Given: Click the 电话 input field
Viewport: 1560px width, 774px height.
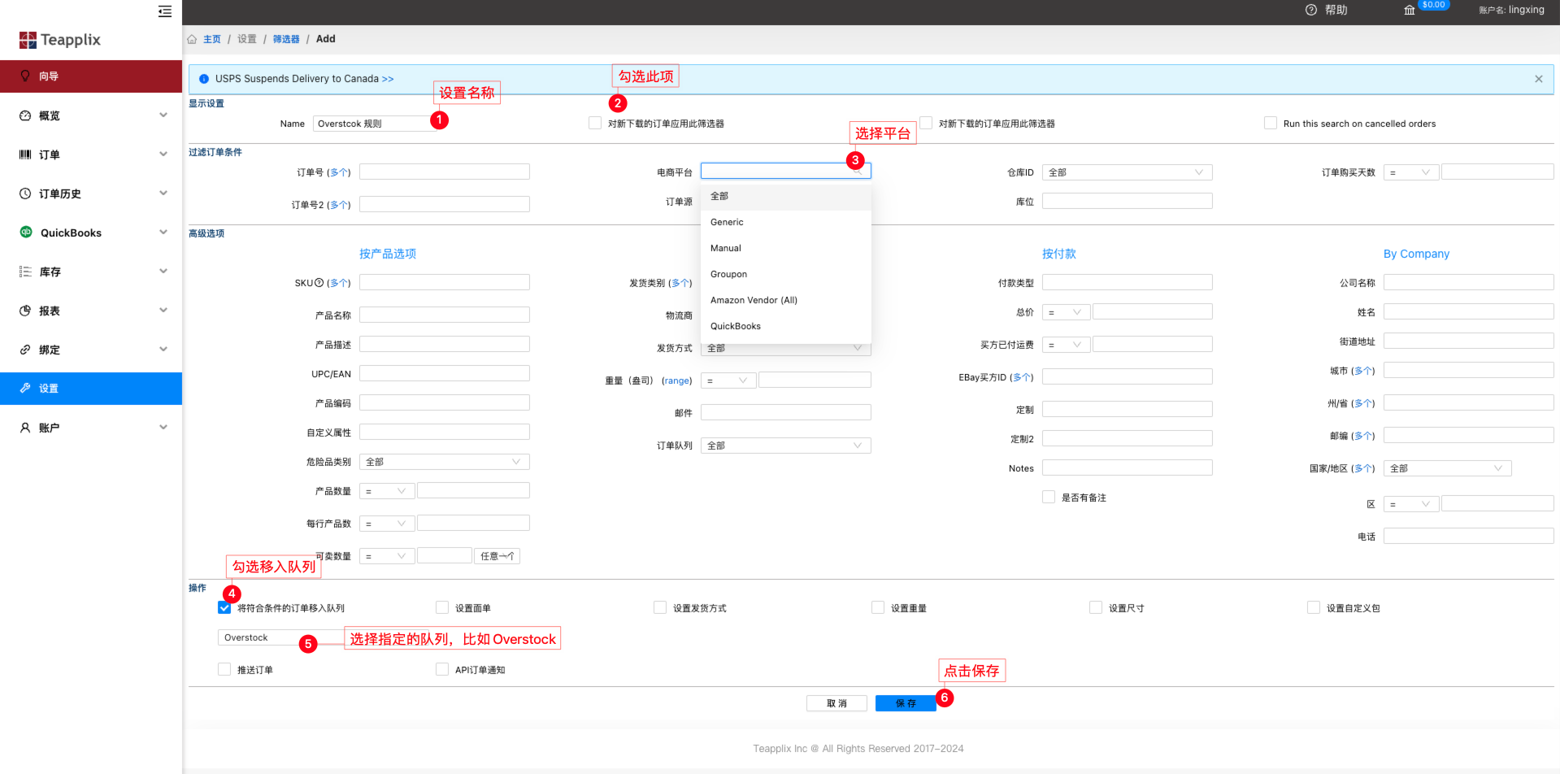Looking at the screenshot, I should pos(1468,536).
